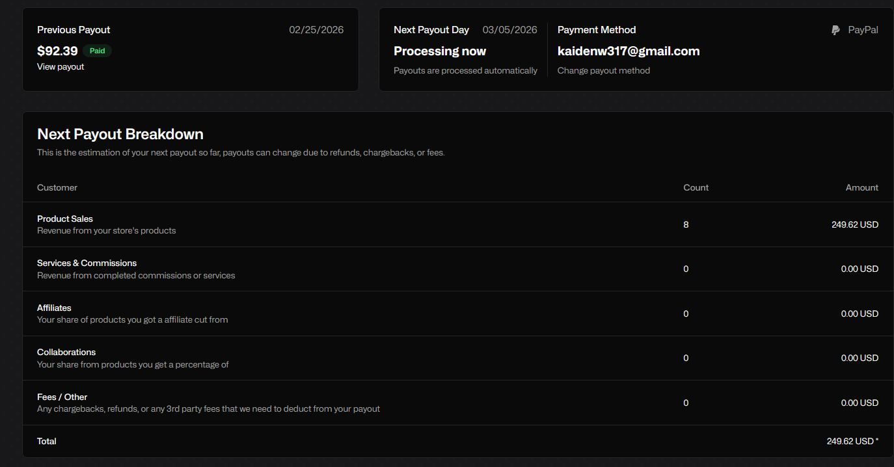Screen dimensions: 894x467
Task: Click the Collaborations 0.00 USD amount
Action: [860, 358]
